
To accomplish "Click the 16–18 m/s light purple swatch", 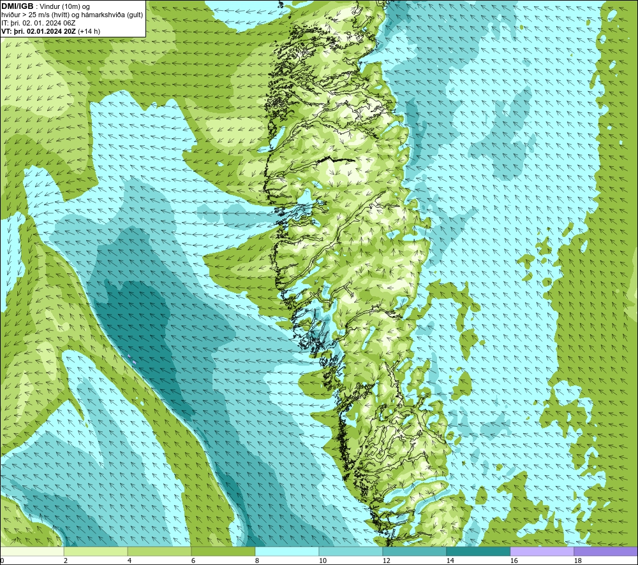I will [x=542, y=551].
